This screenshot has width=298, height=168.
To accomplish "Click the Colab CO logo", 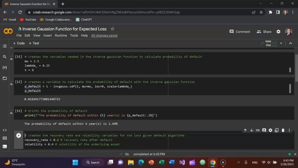I will coord(8,31).
